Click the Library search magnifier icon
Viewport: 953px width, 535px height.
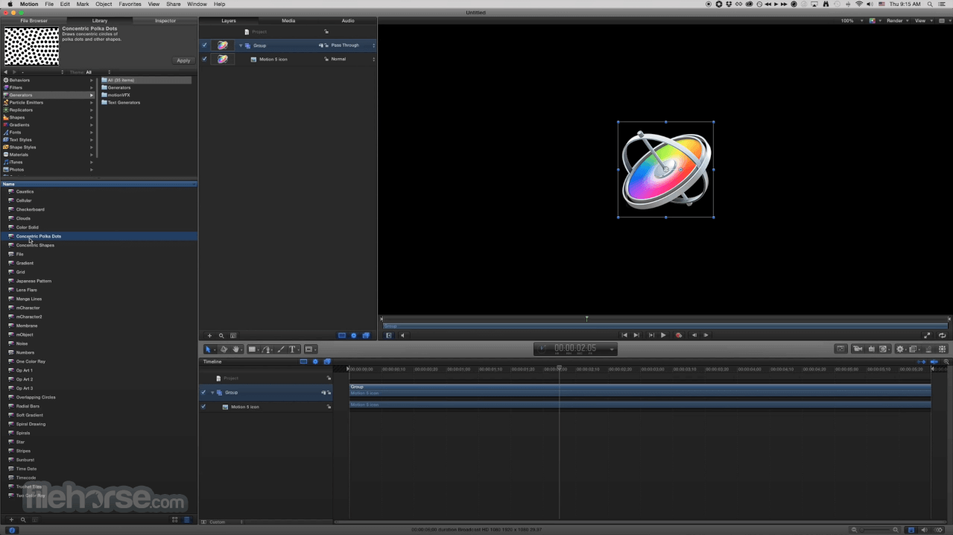pyautogui.click(x=23, y=519)
